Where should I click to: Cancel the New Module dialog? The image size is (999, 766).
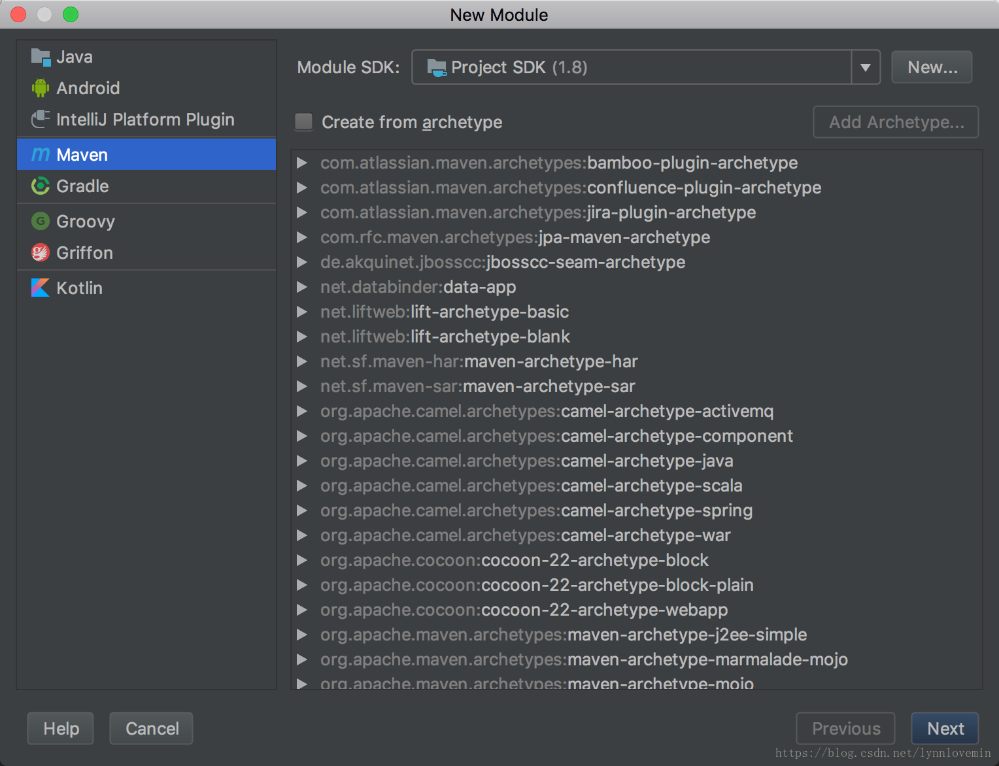coord(152,728)
